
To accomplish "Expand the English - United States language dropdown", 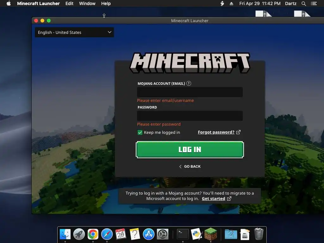I will [x=74, y=33].
